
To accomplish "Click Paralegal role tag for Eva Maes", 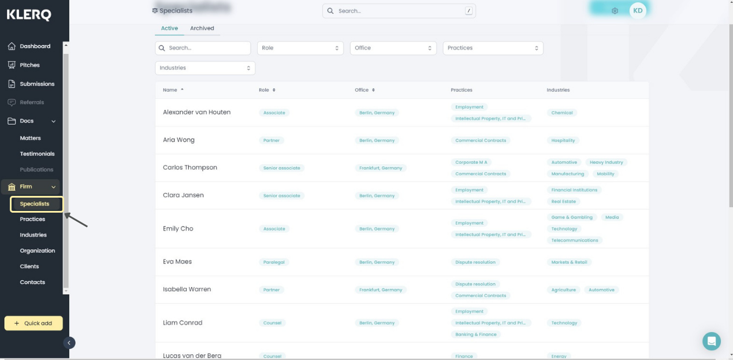I will tap(274, 262).
